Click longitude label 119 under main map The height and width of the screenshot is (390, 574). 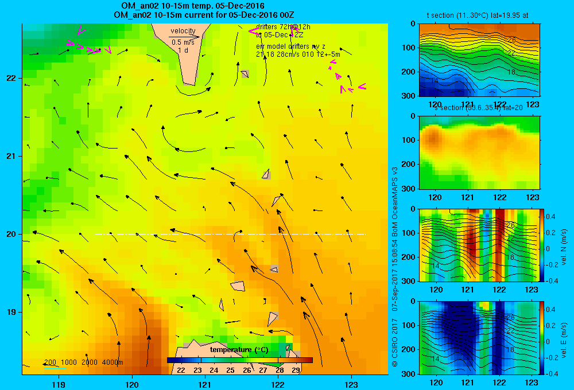59,384
